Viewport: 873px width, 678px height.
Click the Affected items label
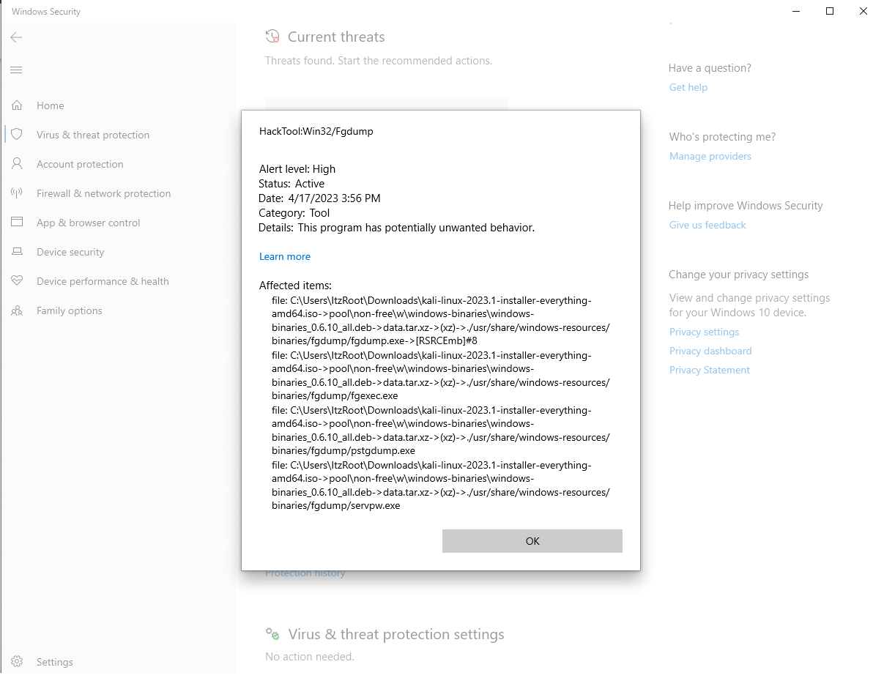coord(295,286)
